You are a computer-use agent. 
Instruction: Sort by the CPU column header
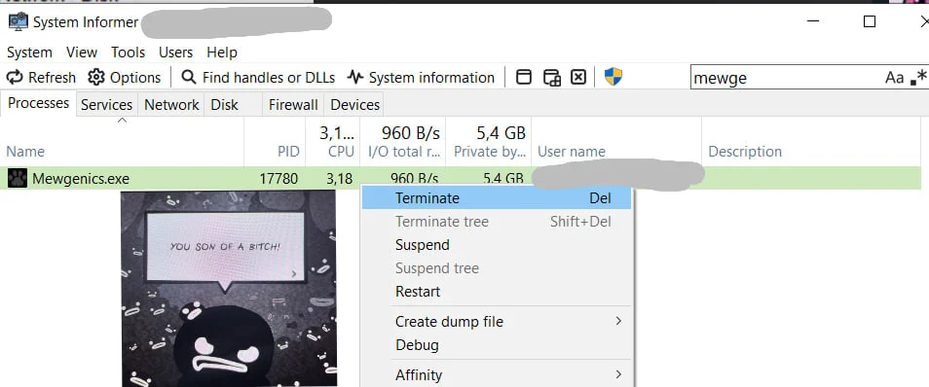point(332,142)
